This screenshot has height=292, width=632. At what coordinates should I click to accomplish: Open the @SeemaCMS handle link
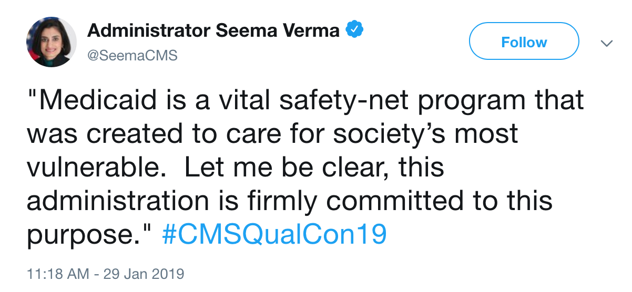132,56
